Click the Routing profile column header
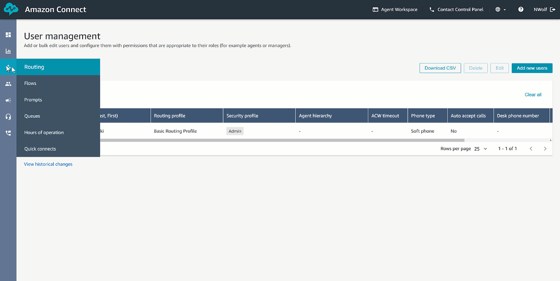 point(187,116)
